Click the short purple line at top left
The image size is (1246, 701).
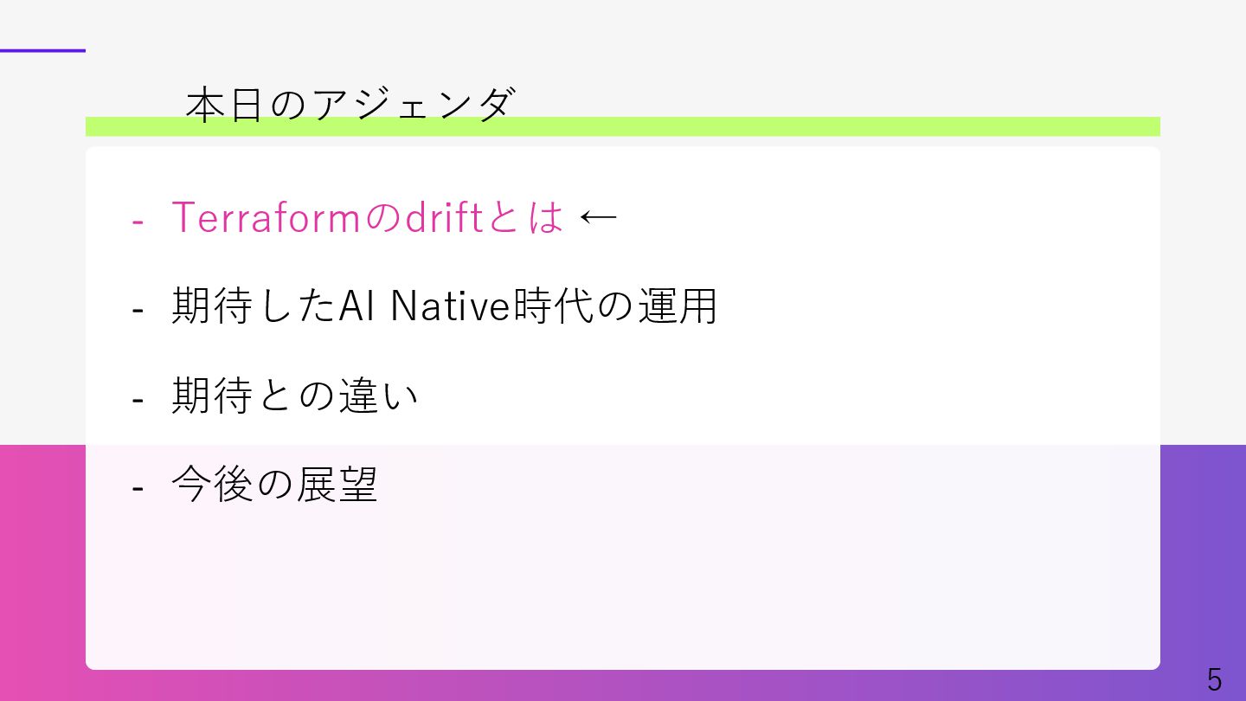tap(42, 50)
